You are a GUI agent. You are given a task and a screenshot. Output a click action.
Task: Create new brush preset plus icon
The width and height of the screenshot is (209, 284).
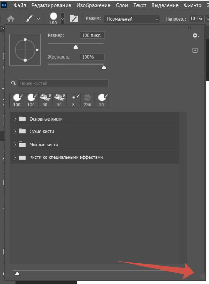pos(195,50)
